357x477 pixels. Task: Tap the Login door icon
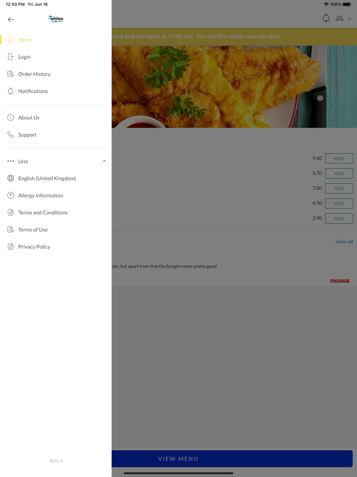tap(11, 57)
